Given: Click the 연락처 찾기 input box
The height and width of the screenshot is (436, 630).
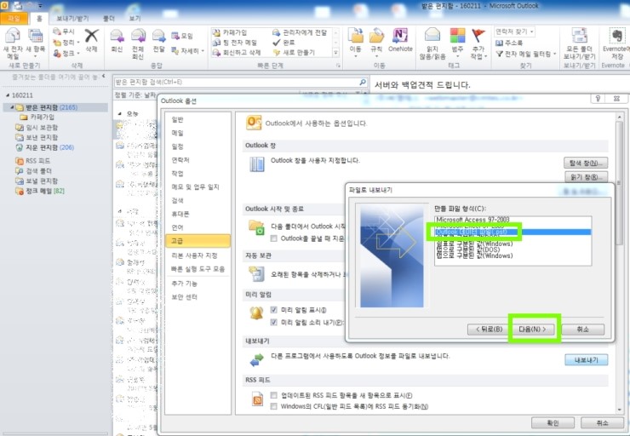Looking at the screenshot, I should click(514, 32).
